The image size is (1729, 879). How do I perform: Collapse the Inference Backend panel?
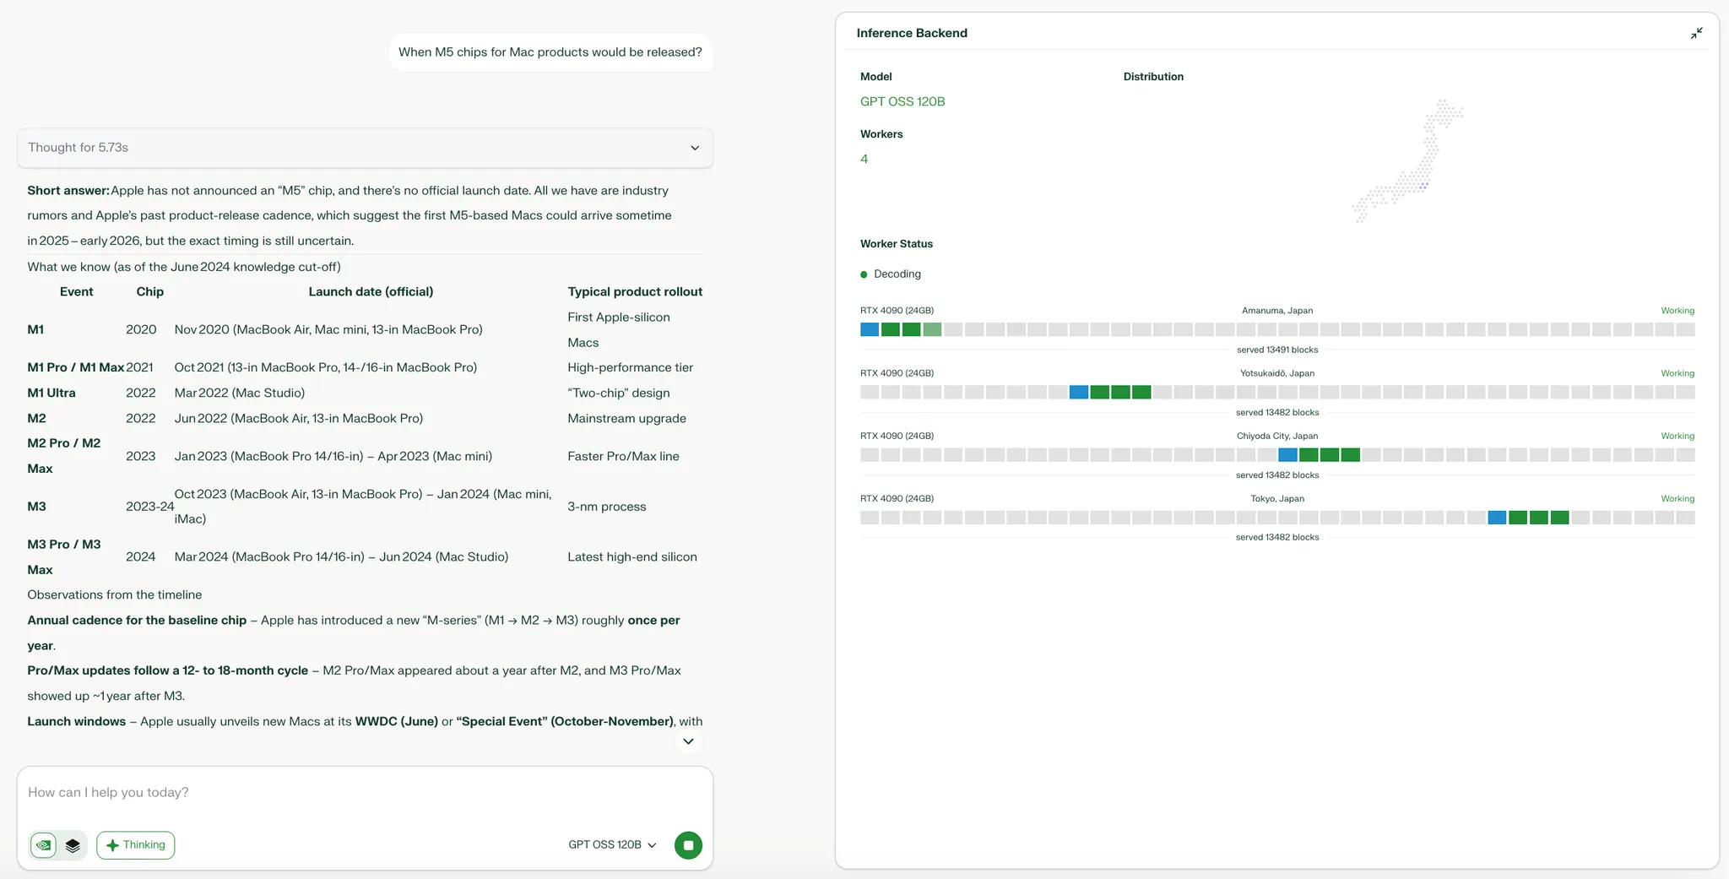1696,33
